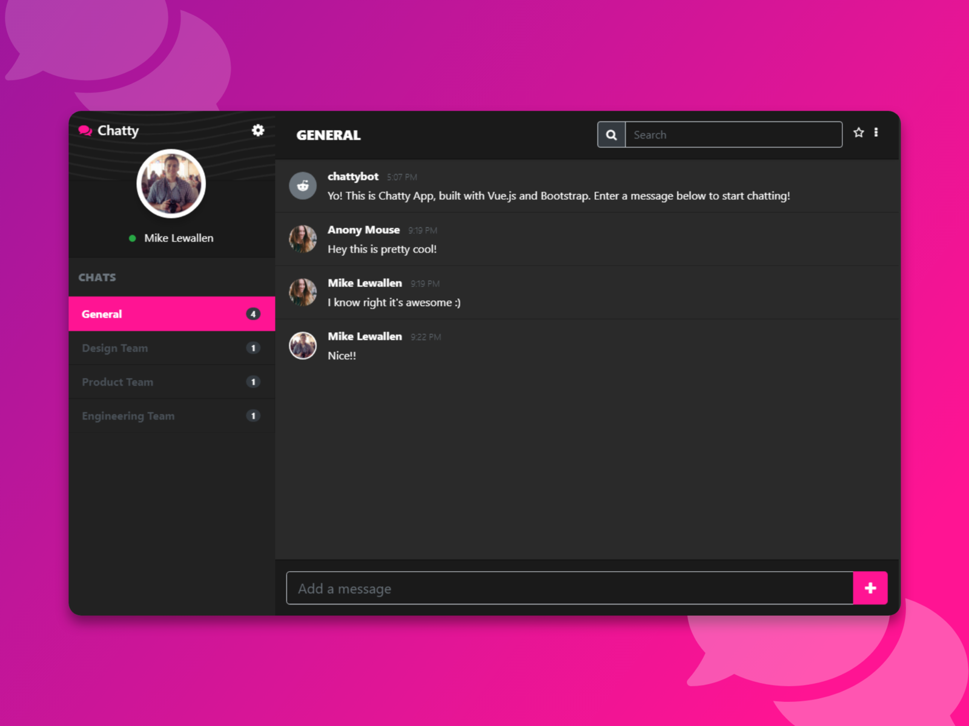Open the settings gear in the sidebar
969x726 pixels.
258,130
